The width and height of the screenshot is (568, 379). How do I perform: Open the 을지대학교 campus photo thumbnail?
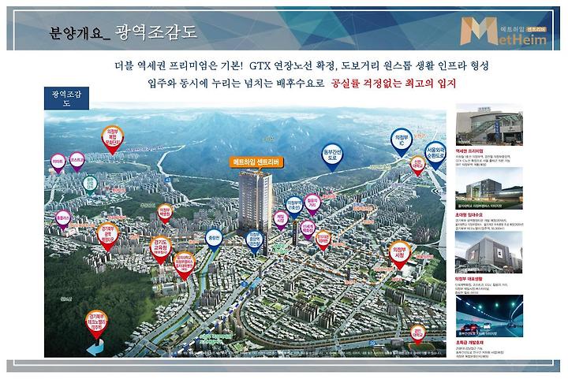[489, 188]
